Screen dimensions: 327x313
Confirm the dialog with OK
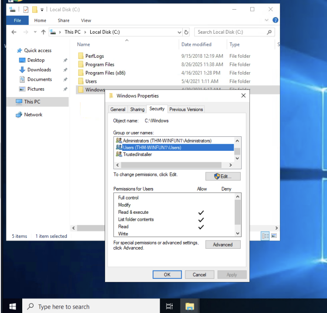167,275
